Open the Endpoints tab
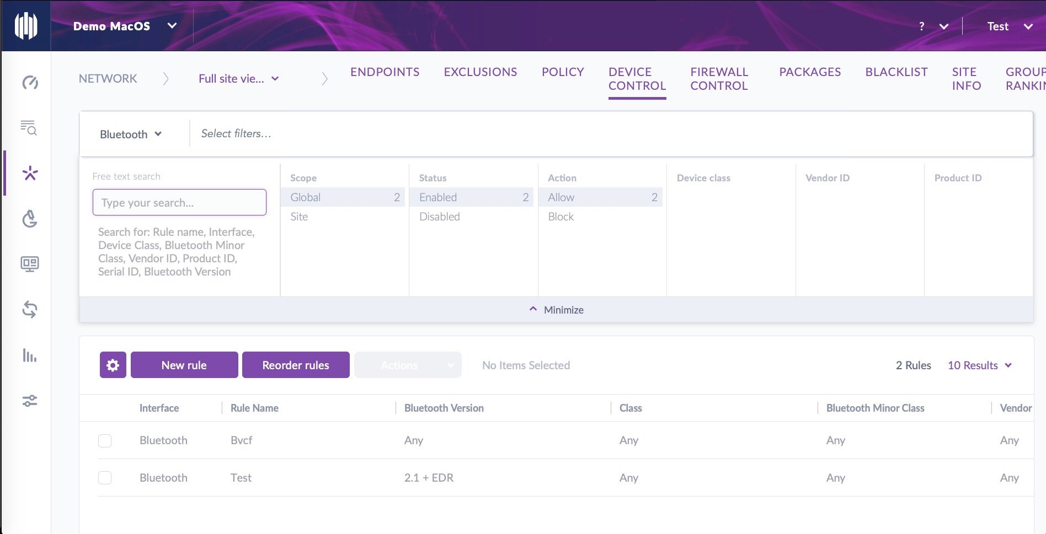This screenshot has width=1046, height=534. coord(385,72)
